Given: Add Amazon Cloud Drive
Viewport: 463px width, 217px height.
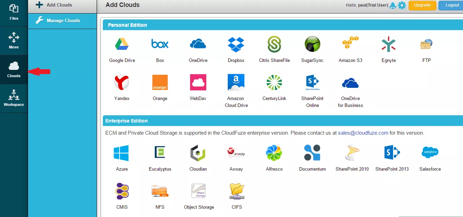Looking at the screenshot, I should click(236, 82).
